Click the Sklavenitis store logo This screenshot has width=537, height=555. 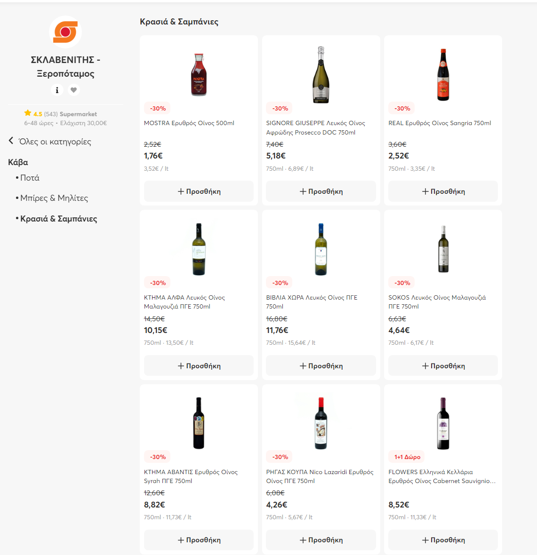click(65, 32)
